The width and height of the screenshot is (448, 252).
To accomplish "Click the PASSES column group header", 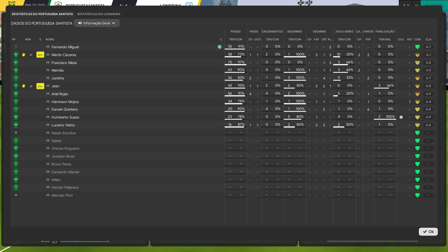I will [x=235, y=31].
